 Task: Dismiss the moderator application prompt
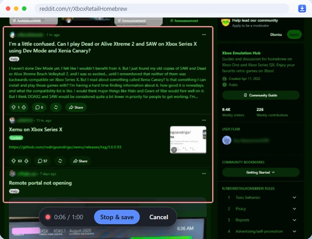coord(276,35)
